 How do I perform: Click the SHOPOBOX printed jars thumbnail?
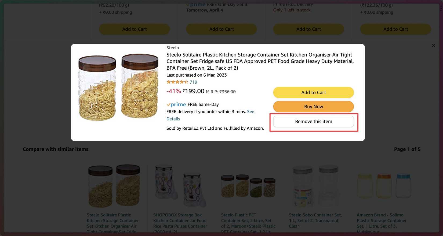pos(180,186)
